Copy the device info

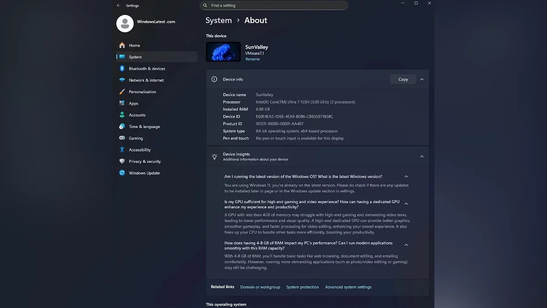pos(403,79)
